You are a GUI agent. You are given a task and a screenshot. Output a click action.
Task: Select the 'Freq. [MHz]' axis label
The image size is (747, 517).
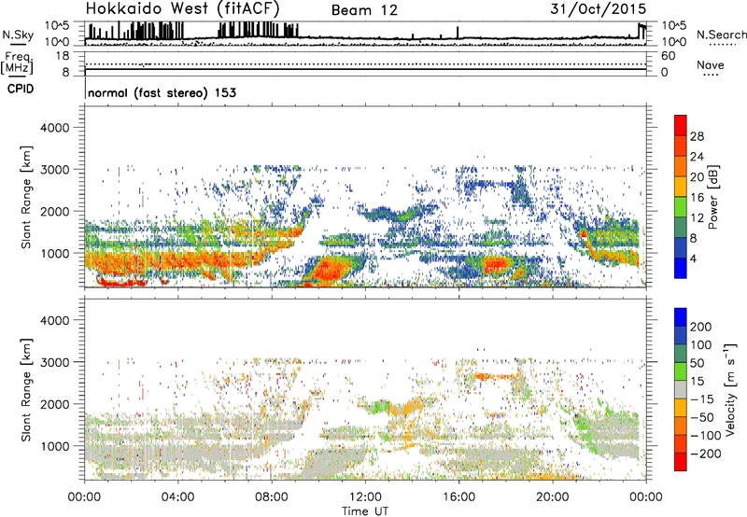point(18,63)
